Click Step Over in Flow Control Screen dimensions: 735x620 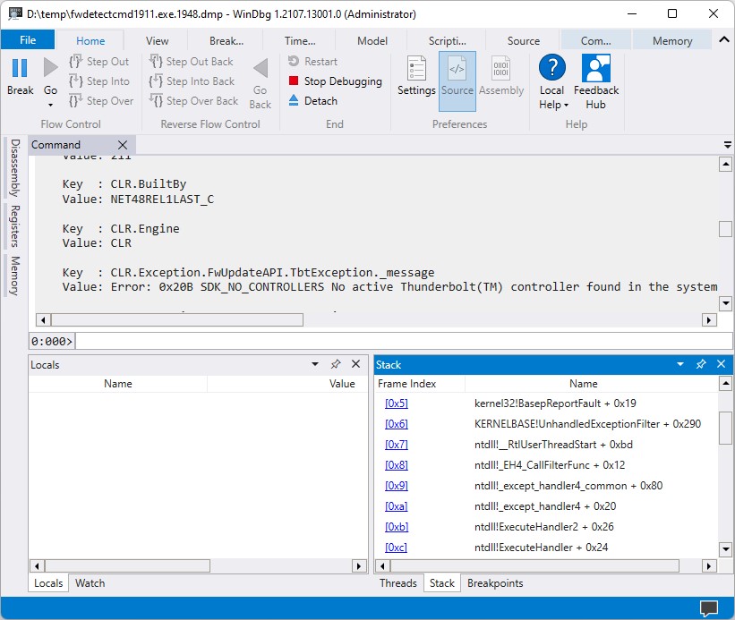point(101,101)
